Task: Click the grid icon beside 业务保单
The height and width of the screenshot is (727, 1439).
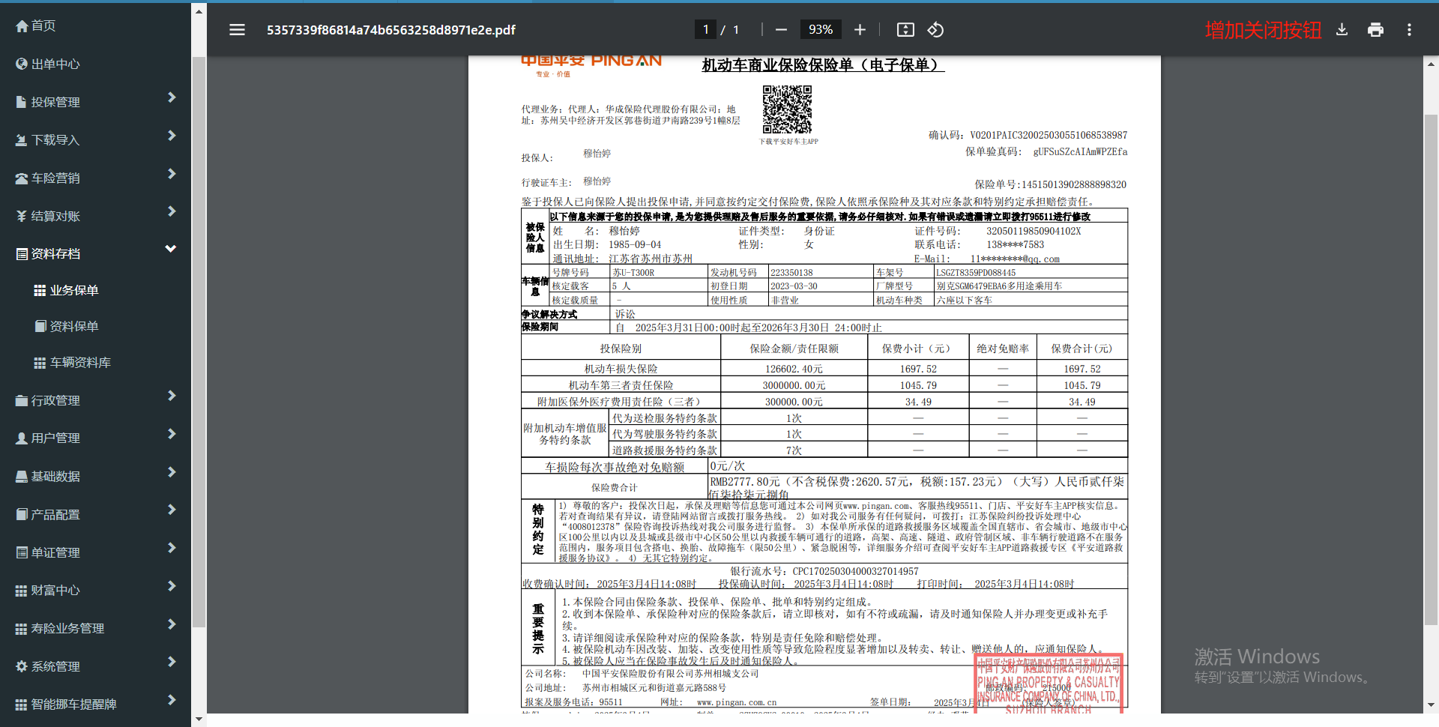Action: (x=40, y=291)
